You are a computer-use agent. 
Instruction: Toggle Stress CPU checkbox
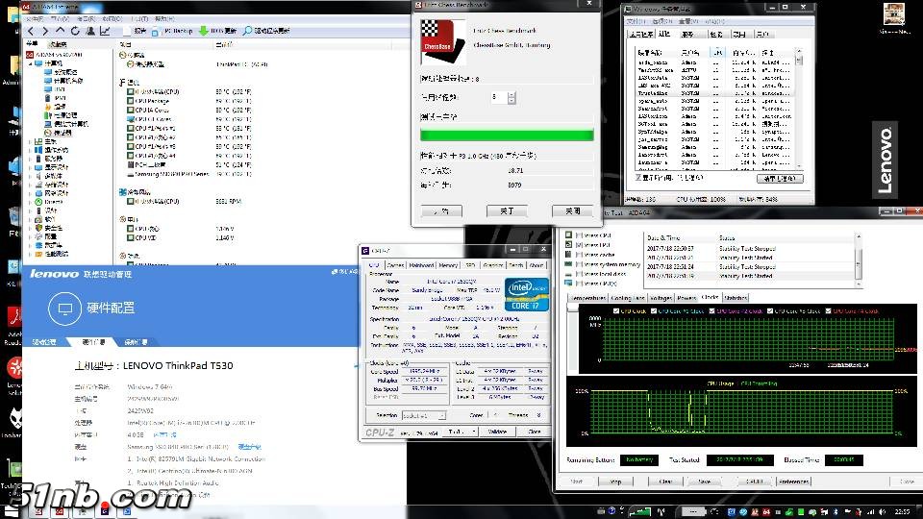click(579, 235)
